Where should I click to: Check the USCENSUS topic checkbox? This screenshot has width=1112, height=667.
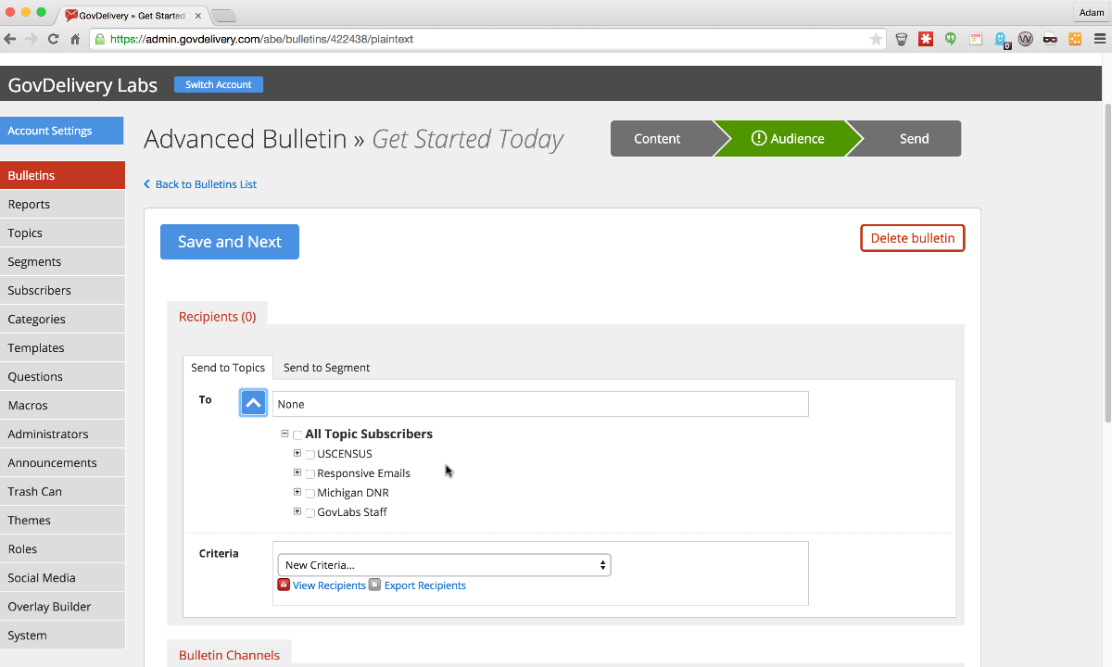coord(310,455)
